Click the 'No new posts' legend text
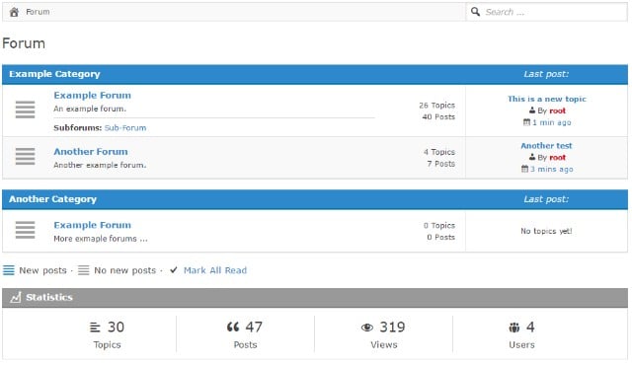632x365 pixels. (x=125, y=270)
